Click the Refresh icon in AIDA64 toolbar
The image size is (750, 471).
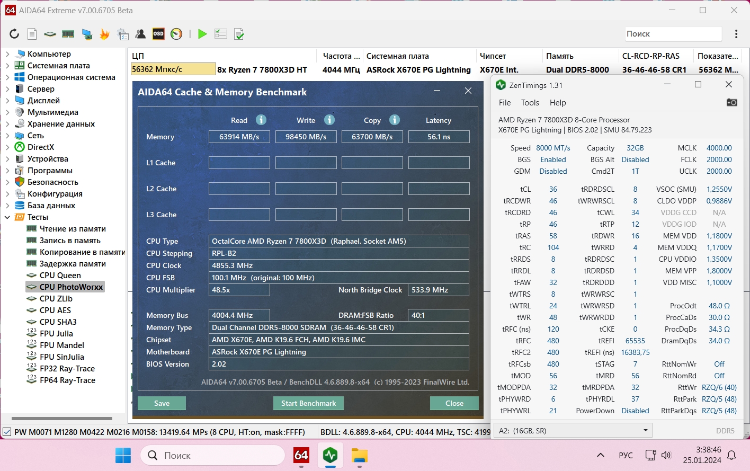14,34
